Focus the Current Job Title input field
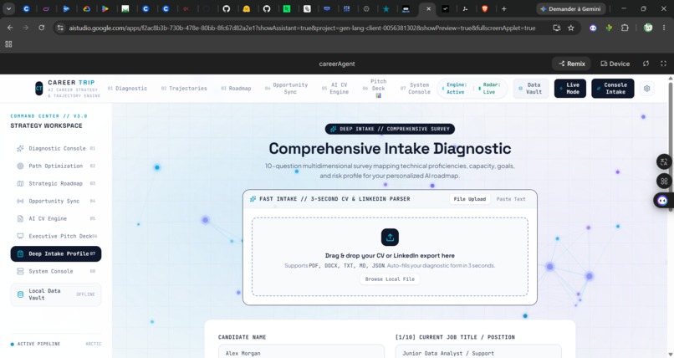 (478, 351)
